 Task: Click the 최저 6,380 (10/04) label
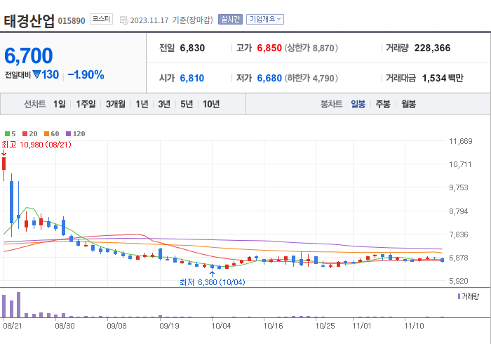click(x=213, y=282)
